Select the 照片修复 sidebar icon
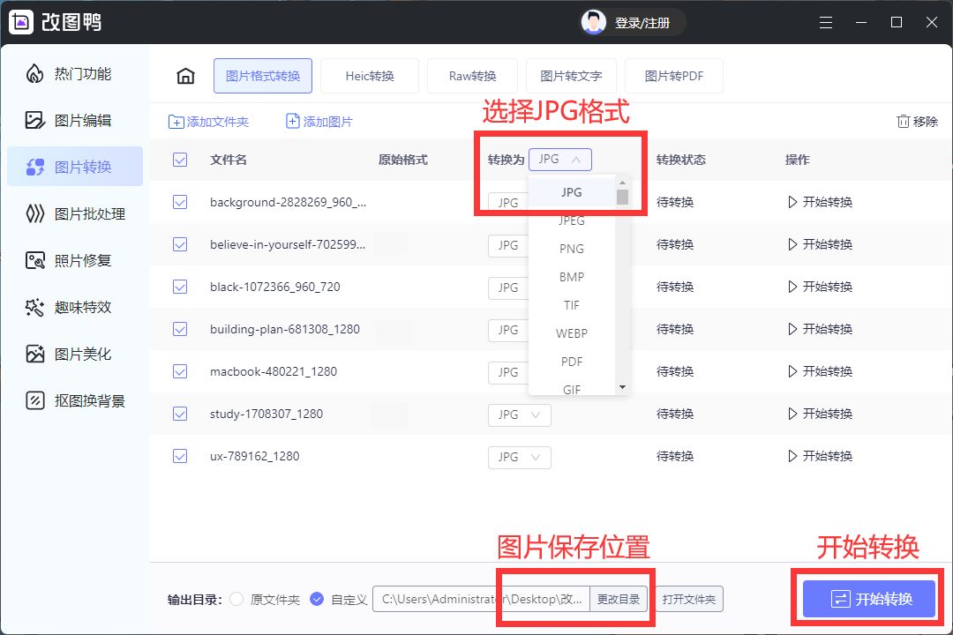Screen dimensions: 953x635 coord(75,259)
